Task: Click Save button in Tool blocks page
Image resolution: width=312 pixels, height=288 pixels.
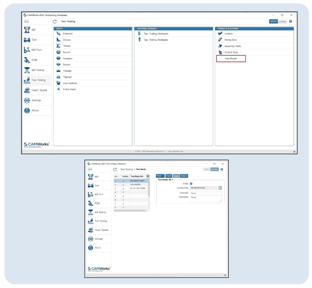Action: point(169,176)
